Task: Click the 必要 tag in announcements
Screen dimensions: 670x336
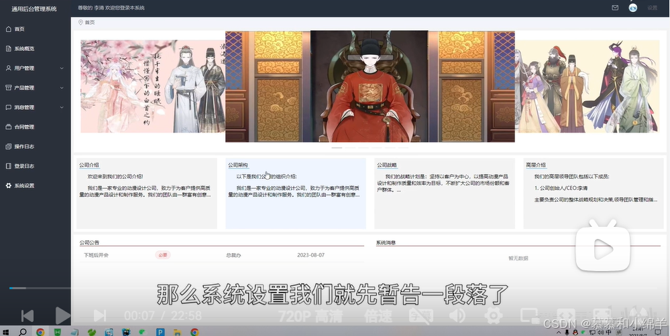Action: point(163,255)
